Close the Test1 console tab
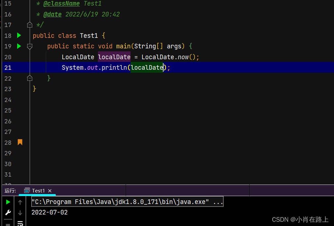The image size is (334, 226). [49, 190]
